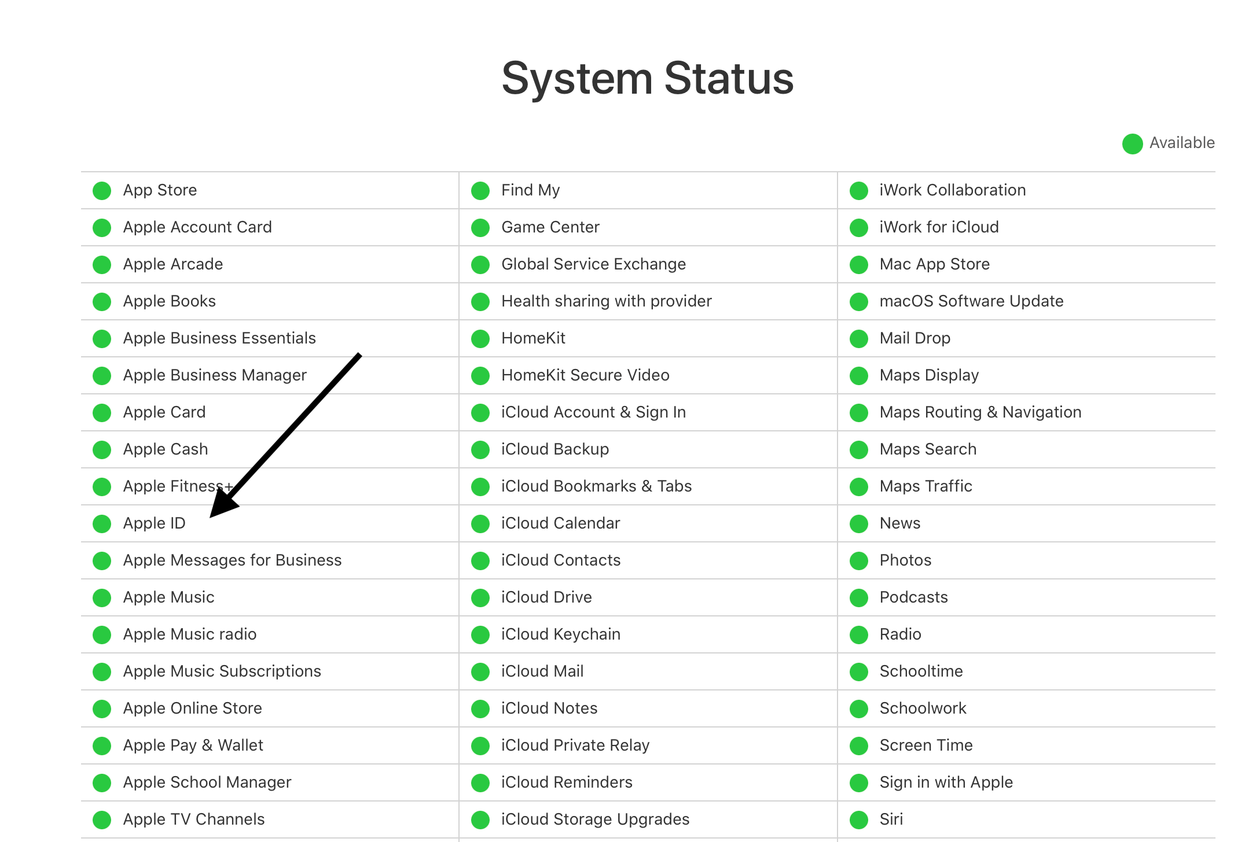The image size is (1234, 842).
Task: Click the System Status page heading
Action: tap(648, 79)
